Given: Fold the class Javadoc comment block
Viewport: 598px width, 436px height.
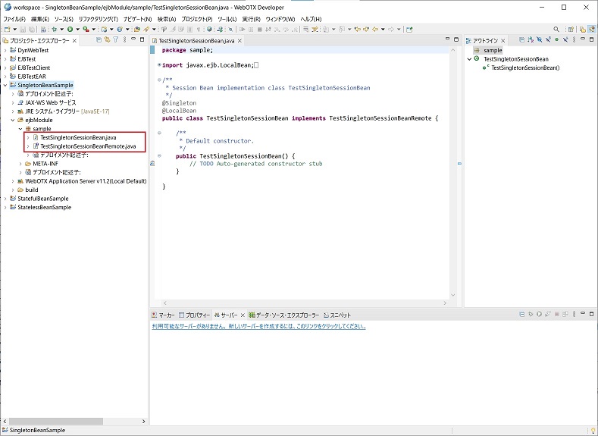Looking at the screenshot, I should point(158,80).
